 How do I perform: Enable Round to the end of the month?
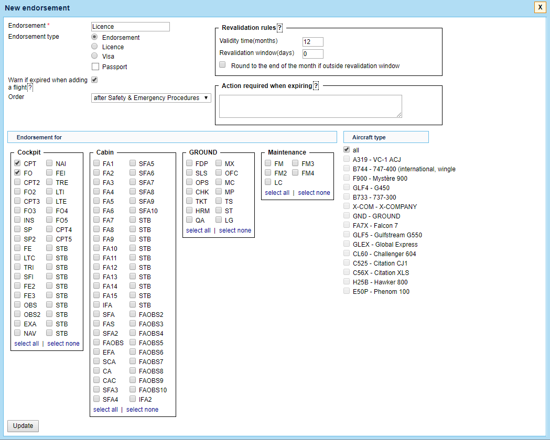tap(222, 65)
